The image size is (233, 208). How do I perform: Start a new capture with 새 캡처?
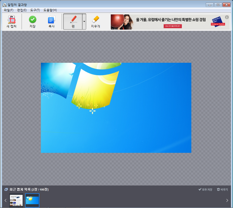coord(11,22)
